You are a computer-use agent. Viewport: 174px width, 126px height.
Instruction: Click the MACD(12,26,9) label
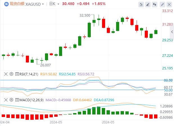[x=31, y=100]
